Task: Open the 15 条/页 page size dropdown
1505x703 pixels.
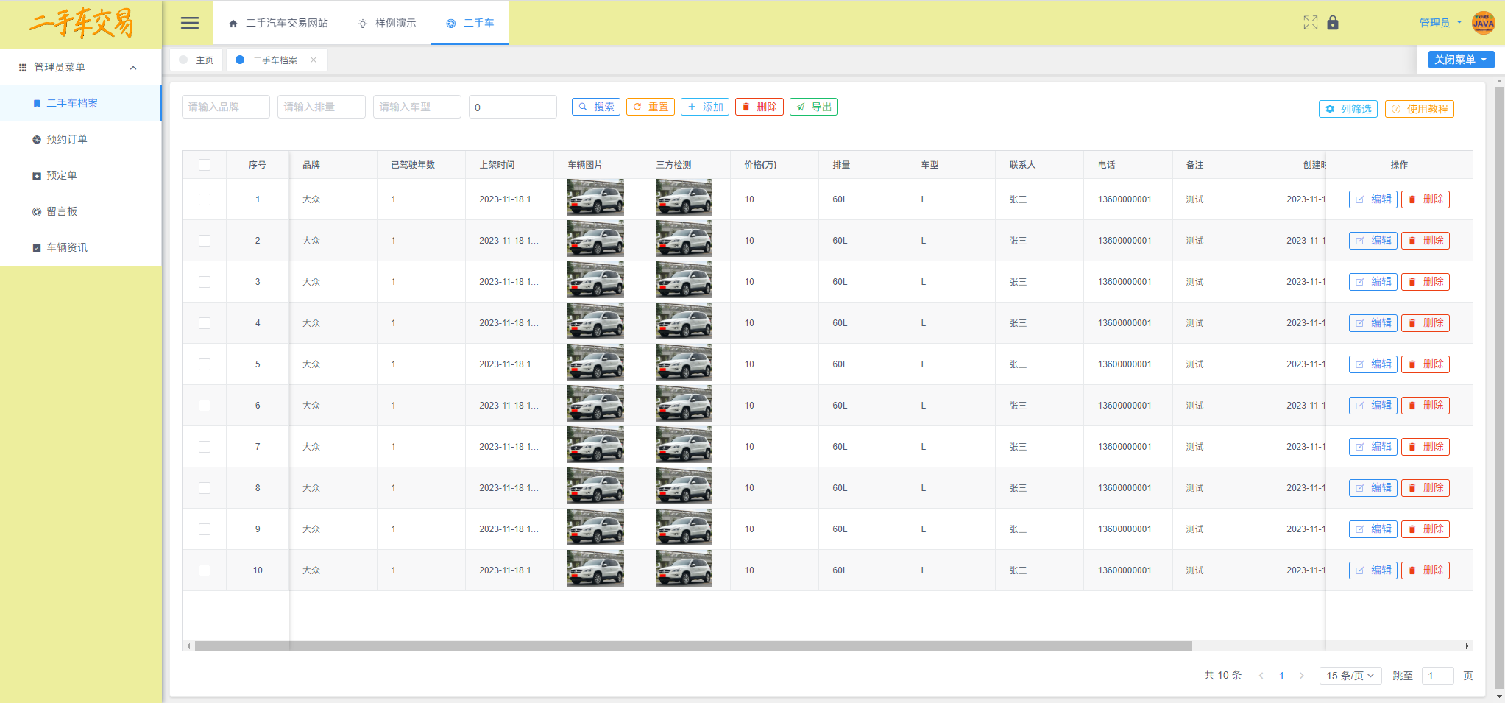Action: (x=1350, y=676)
